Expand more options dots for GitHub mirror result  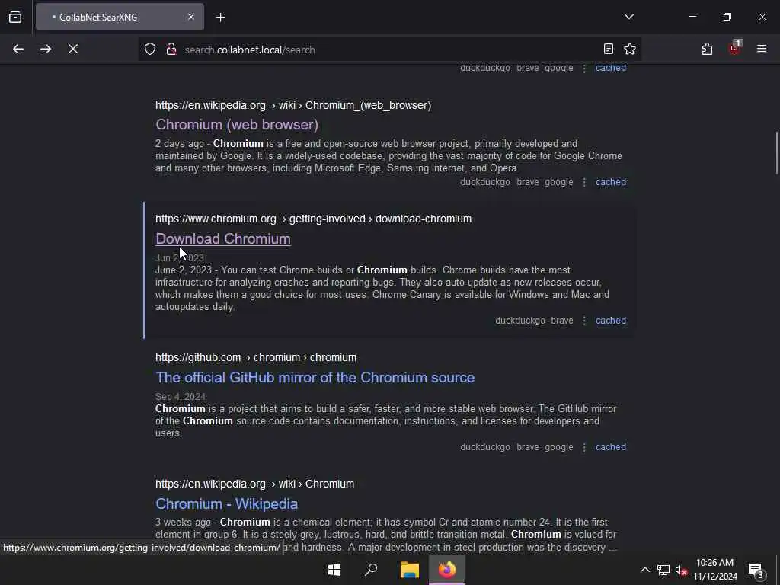pos(584,447)
